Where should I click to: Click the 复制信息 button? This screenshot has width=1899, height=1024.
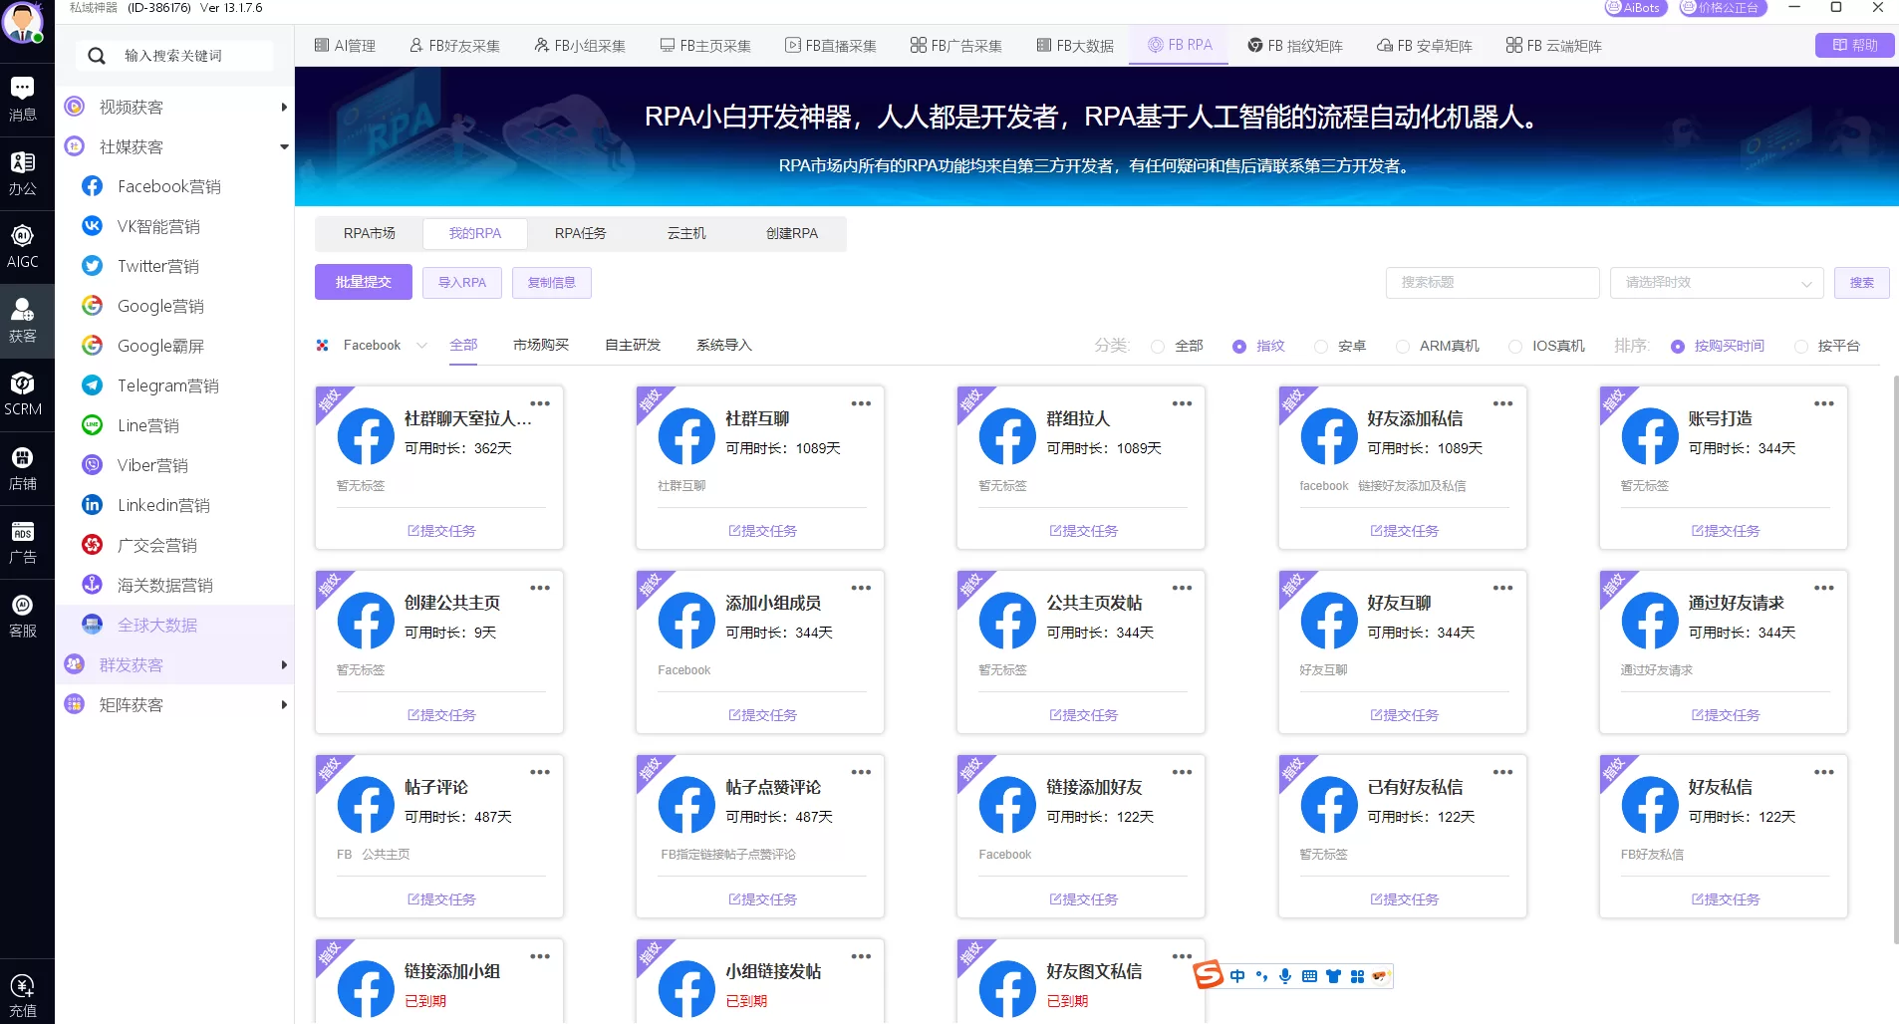552,283
